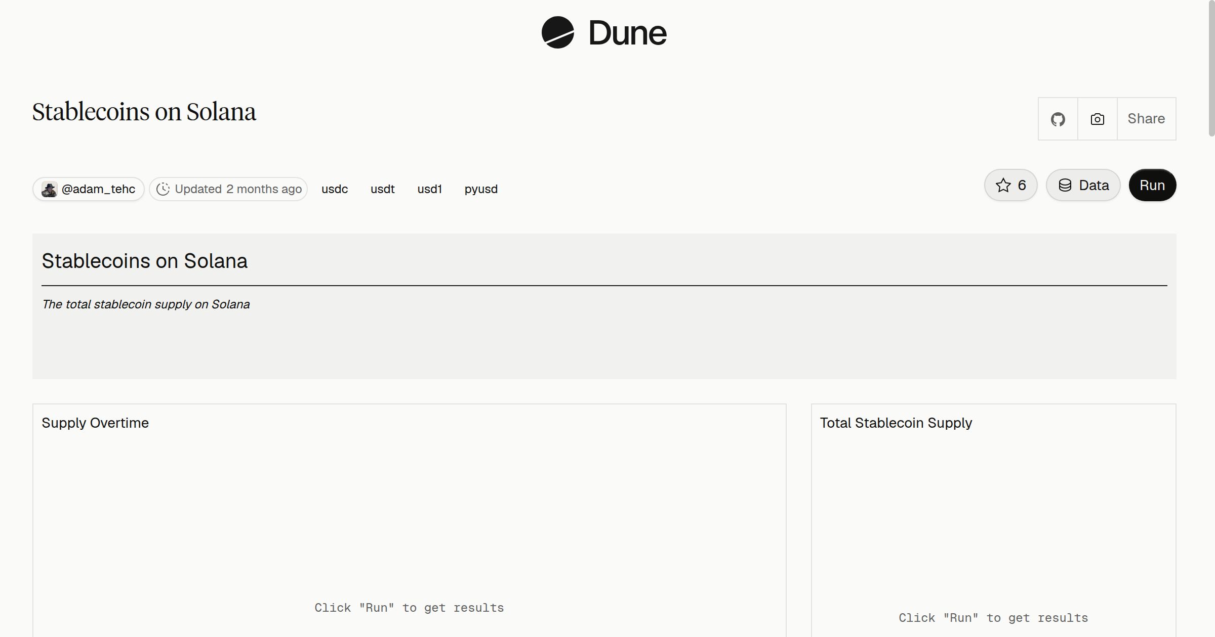Viewport: 1215px width, 637px height.
Task: Click the page title Stablecoins on Solana
Action: [144, 112]
